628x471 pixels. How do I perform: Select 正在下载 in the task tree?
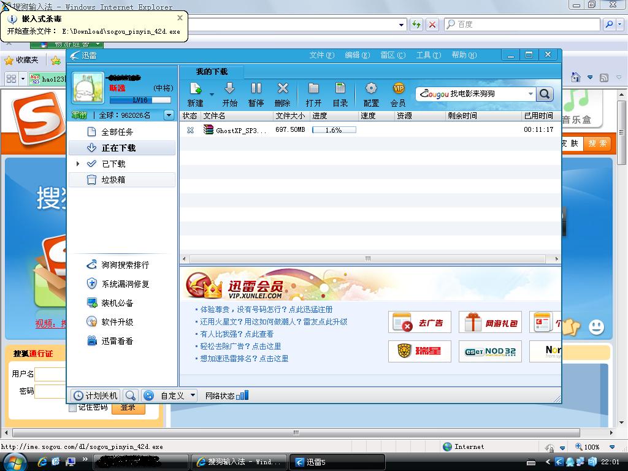point(122,148)
